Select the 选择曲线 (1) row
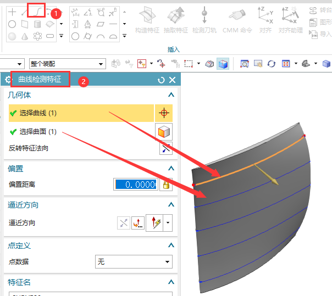The height and width of the screenshot is (296, 332). click(81, 113)
